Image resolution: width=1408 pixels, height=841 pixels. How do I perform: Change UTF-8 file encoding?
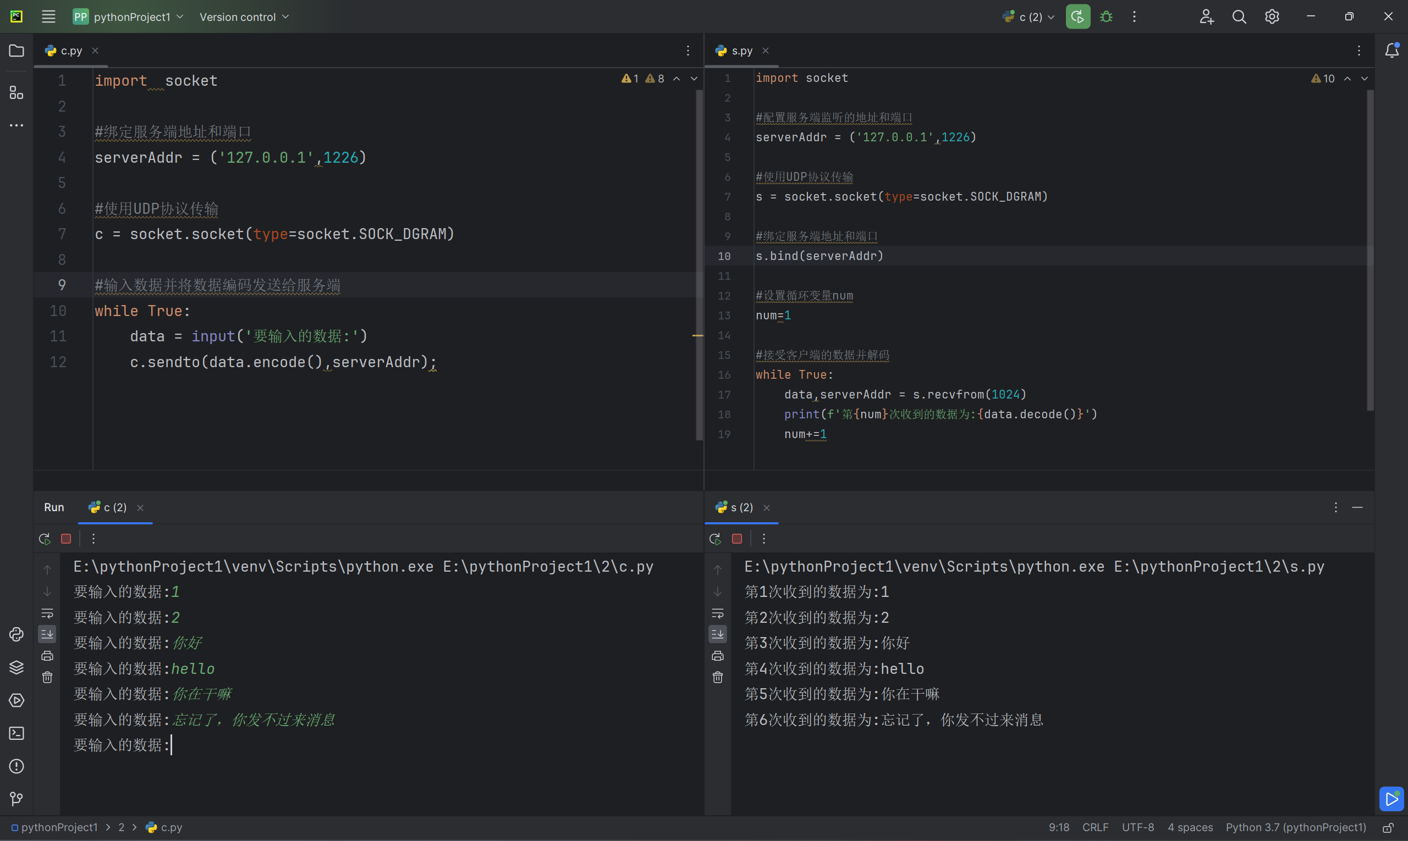pos(1137,827)
